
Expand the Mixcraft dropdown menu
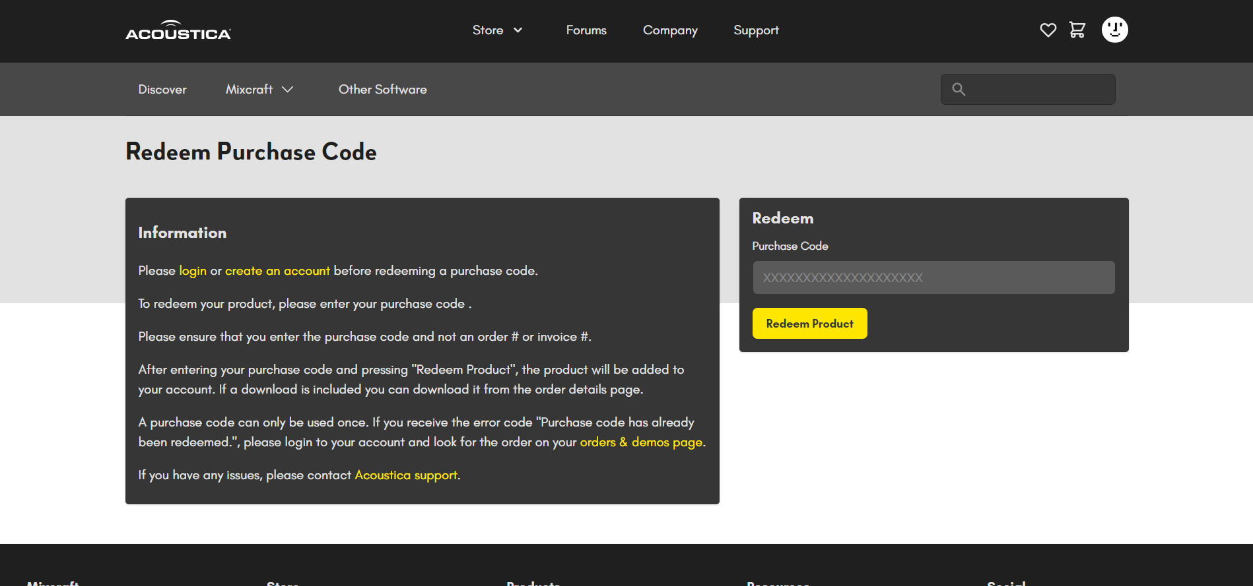259,89
